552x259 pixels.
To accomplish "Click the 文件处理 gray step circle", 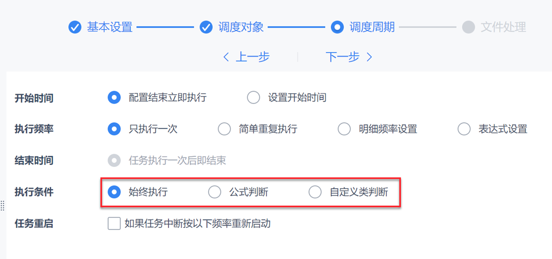I will 468,27.
